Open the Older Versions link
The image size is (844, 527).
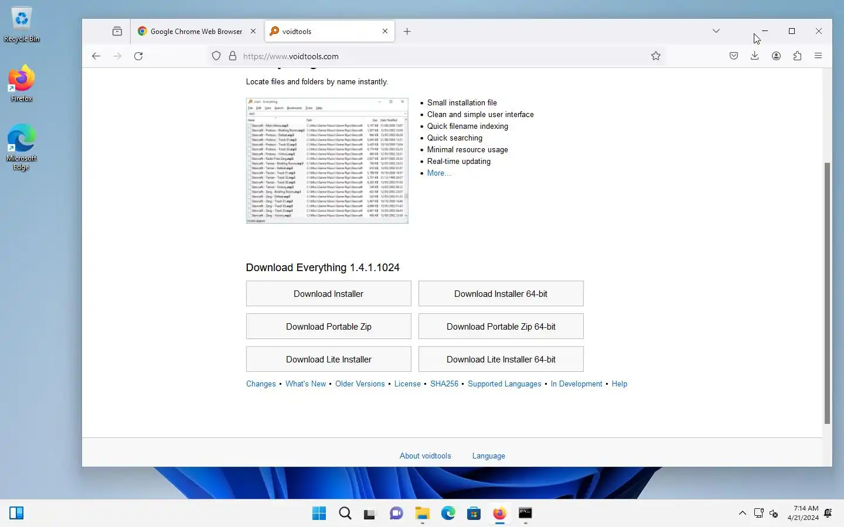pyautogui.click(x=360, y=384)
